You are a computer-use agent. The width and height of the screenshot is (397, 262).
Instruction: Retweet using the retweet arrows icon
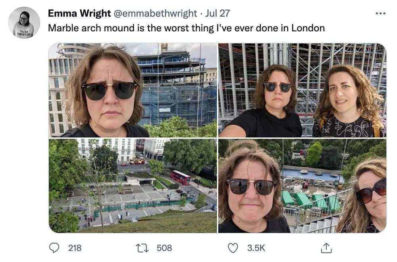pos(141,248)
